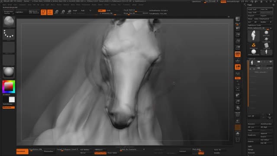Open List All subtools
This screenshot has height=156, width=277.
pos(253,116)
